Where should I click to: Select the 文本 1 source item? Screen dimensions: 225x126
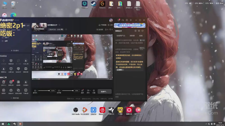(x=5, y=38)
